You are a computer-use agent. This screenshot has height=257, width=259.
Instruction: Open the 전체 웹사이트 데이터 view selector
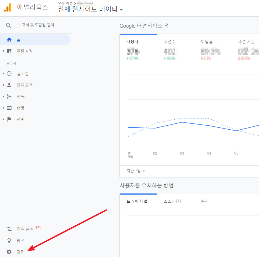coord(90,9)
